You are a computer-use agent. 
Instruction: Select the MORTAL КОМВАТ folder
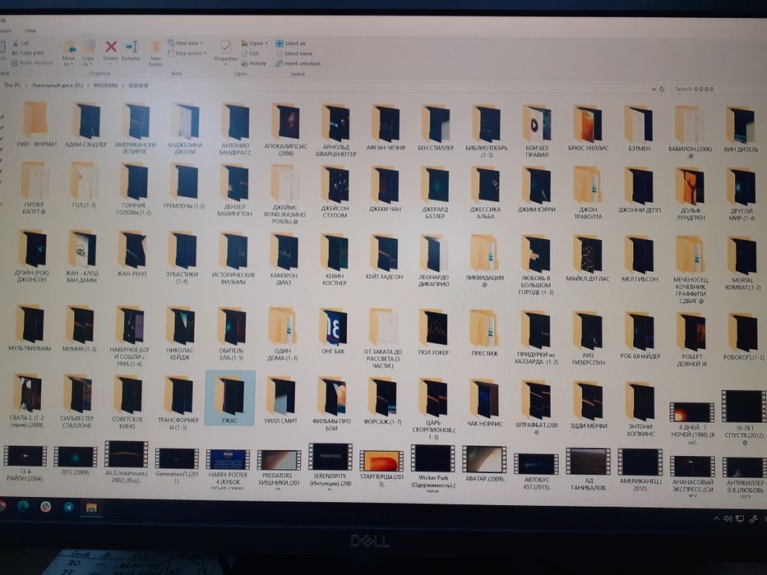coord(742,264)
